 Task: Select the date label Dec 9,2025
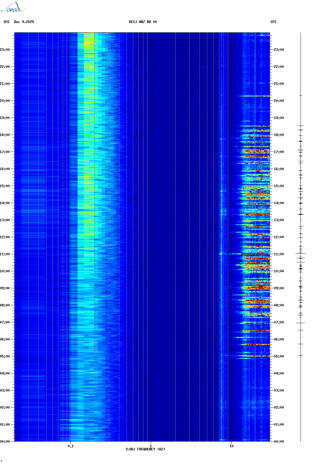(24, 22)
